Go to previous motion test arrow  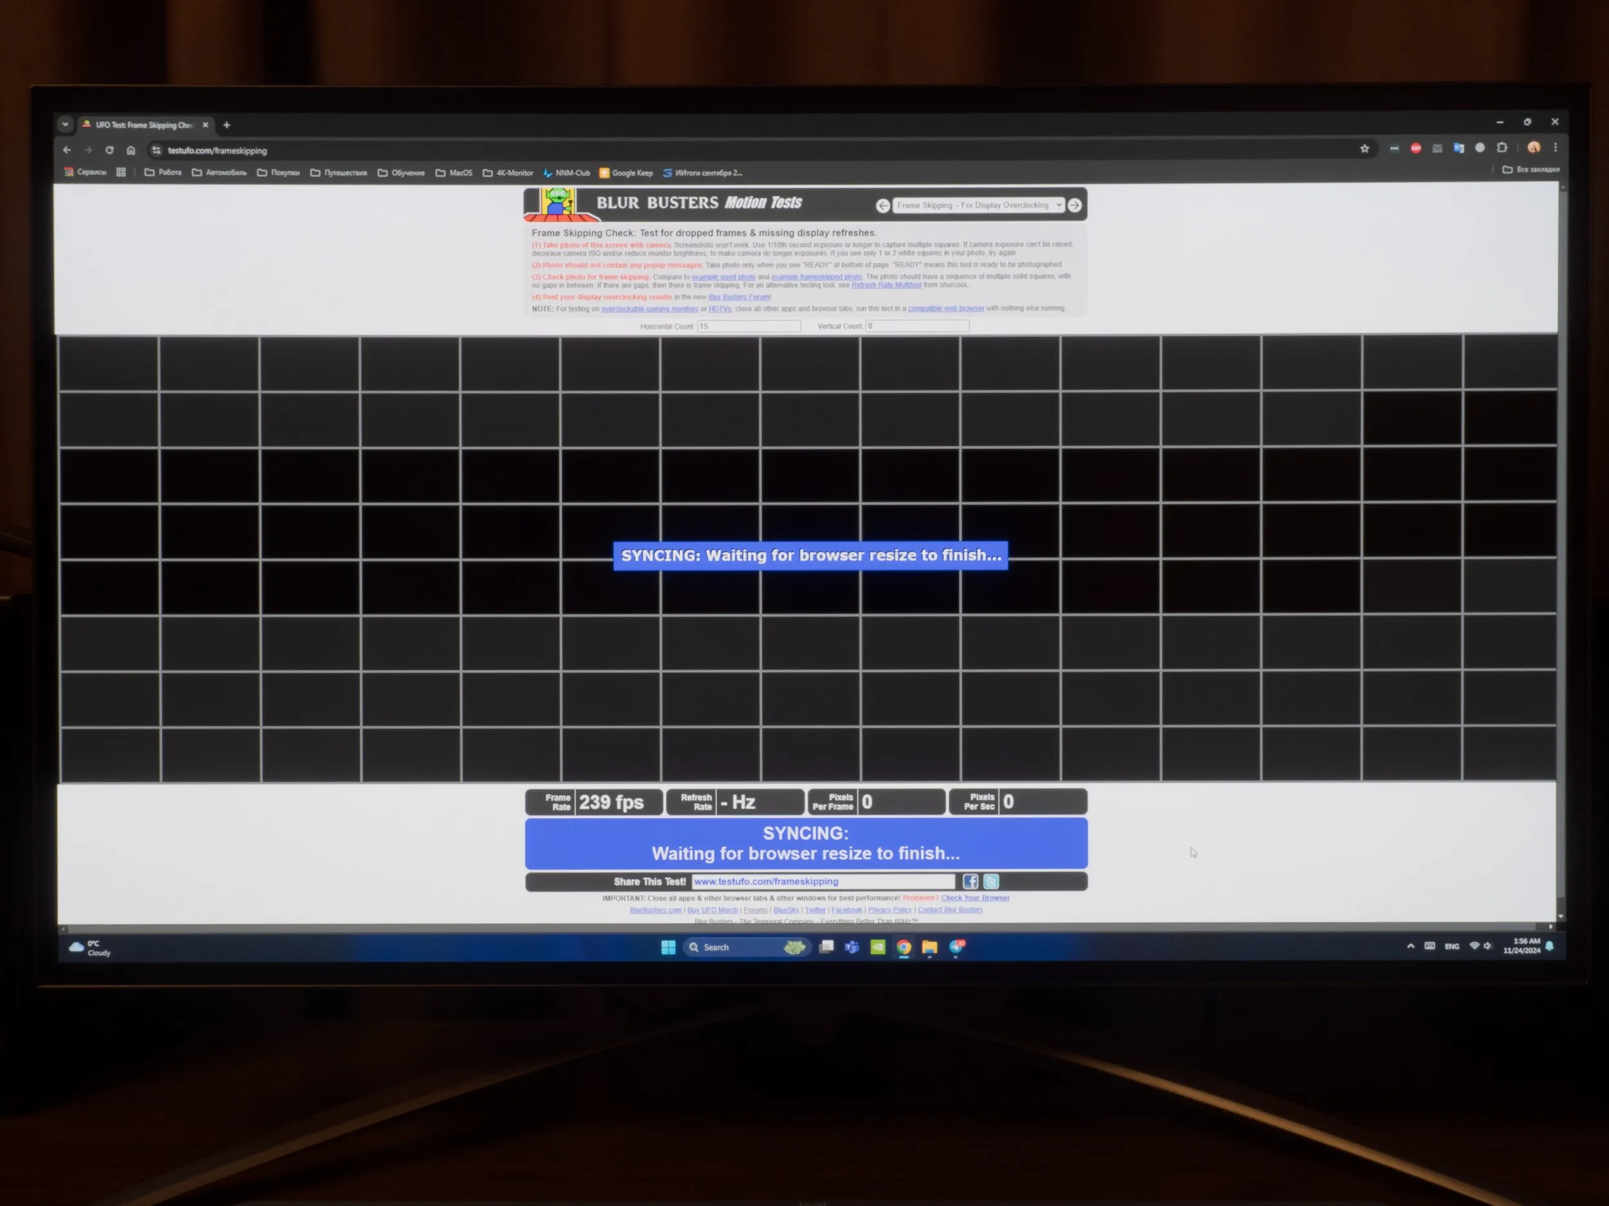click(x=882, y=206)
